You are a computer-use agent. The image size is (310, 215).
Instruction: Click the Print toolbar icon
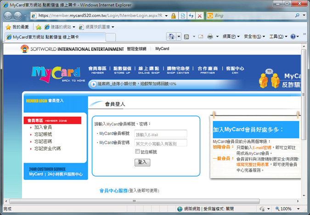210,37
